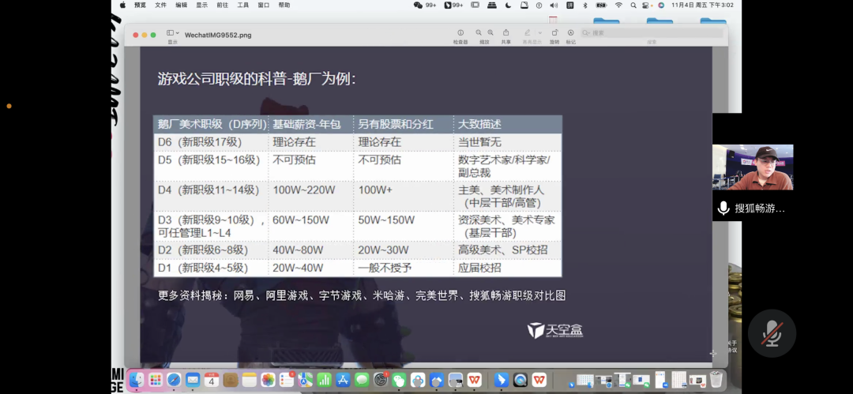Open the 预览 app menu
The height and width of the screenshot is (394, 853).
140,5
